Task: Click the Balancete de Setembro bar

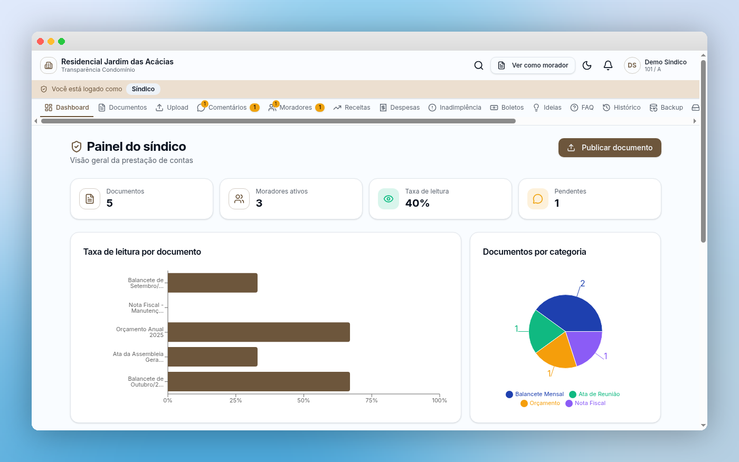Action: (213, 283)
